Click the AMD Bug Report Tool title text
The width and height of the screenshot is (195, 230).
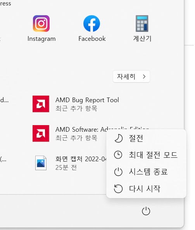coord(87,100)
